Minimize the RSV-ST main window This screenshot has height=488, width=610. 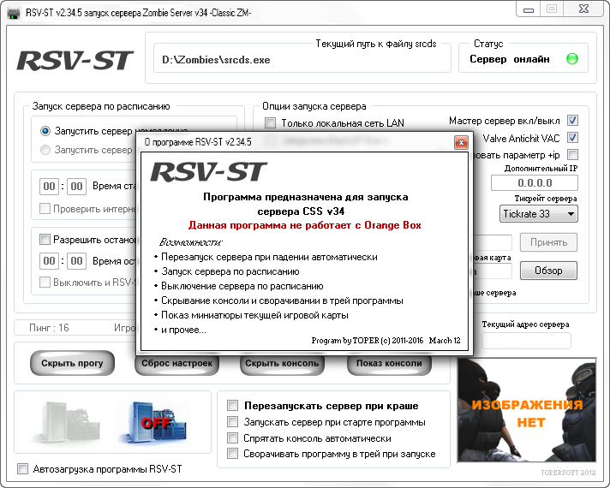(x=529, y=9)
